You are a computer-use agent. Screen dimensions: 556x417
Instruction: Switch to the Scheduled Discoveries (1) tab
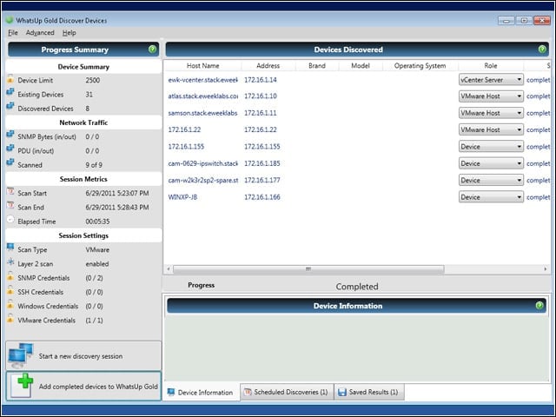coord(287,392)
